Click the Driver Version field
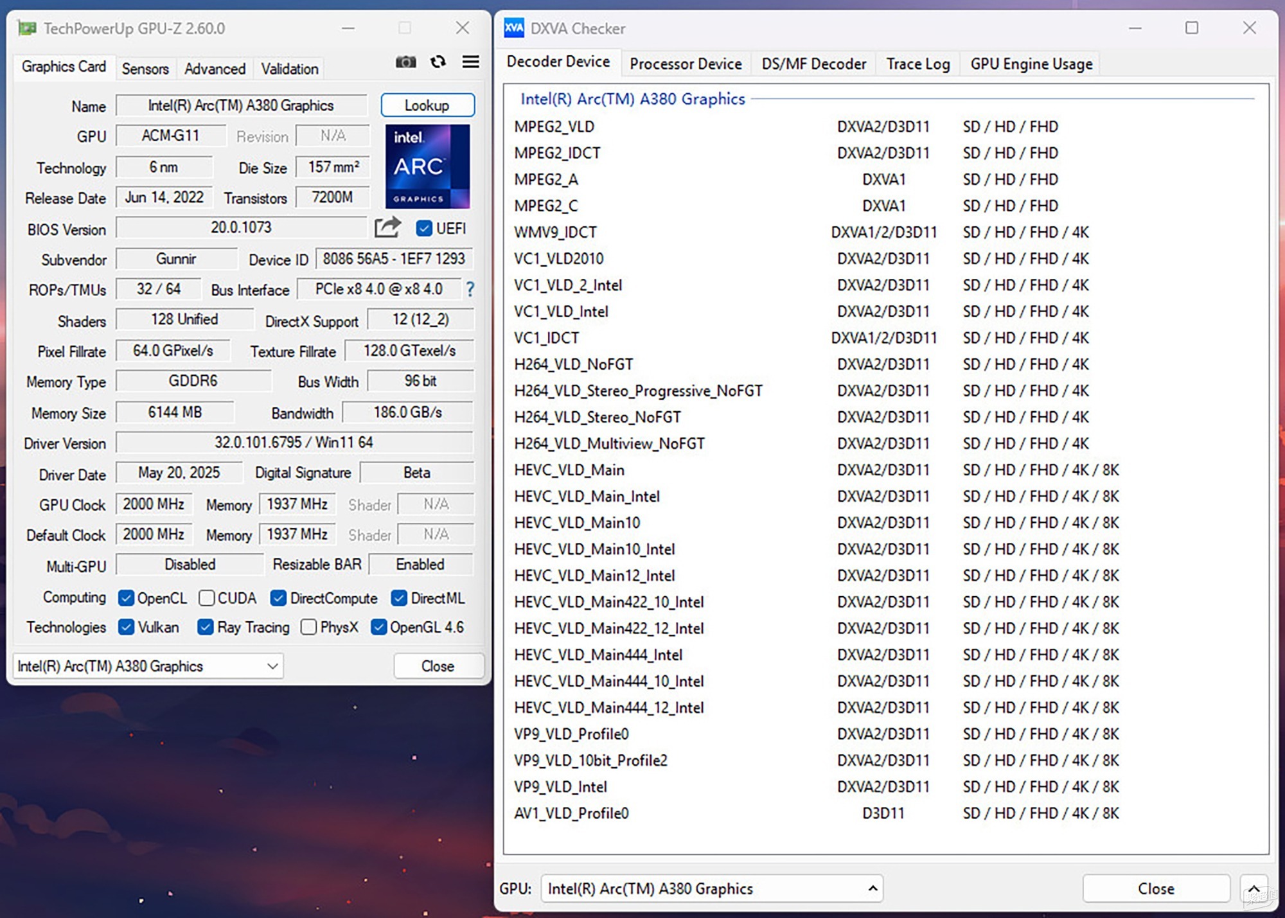The width and height of the screenshot is (1285, 918). point(294,443)
